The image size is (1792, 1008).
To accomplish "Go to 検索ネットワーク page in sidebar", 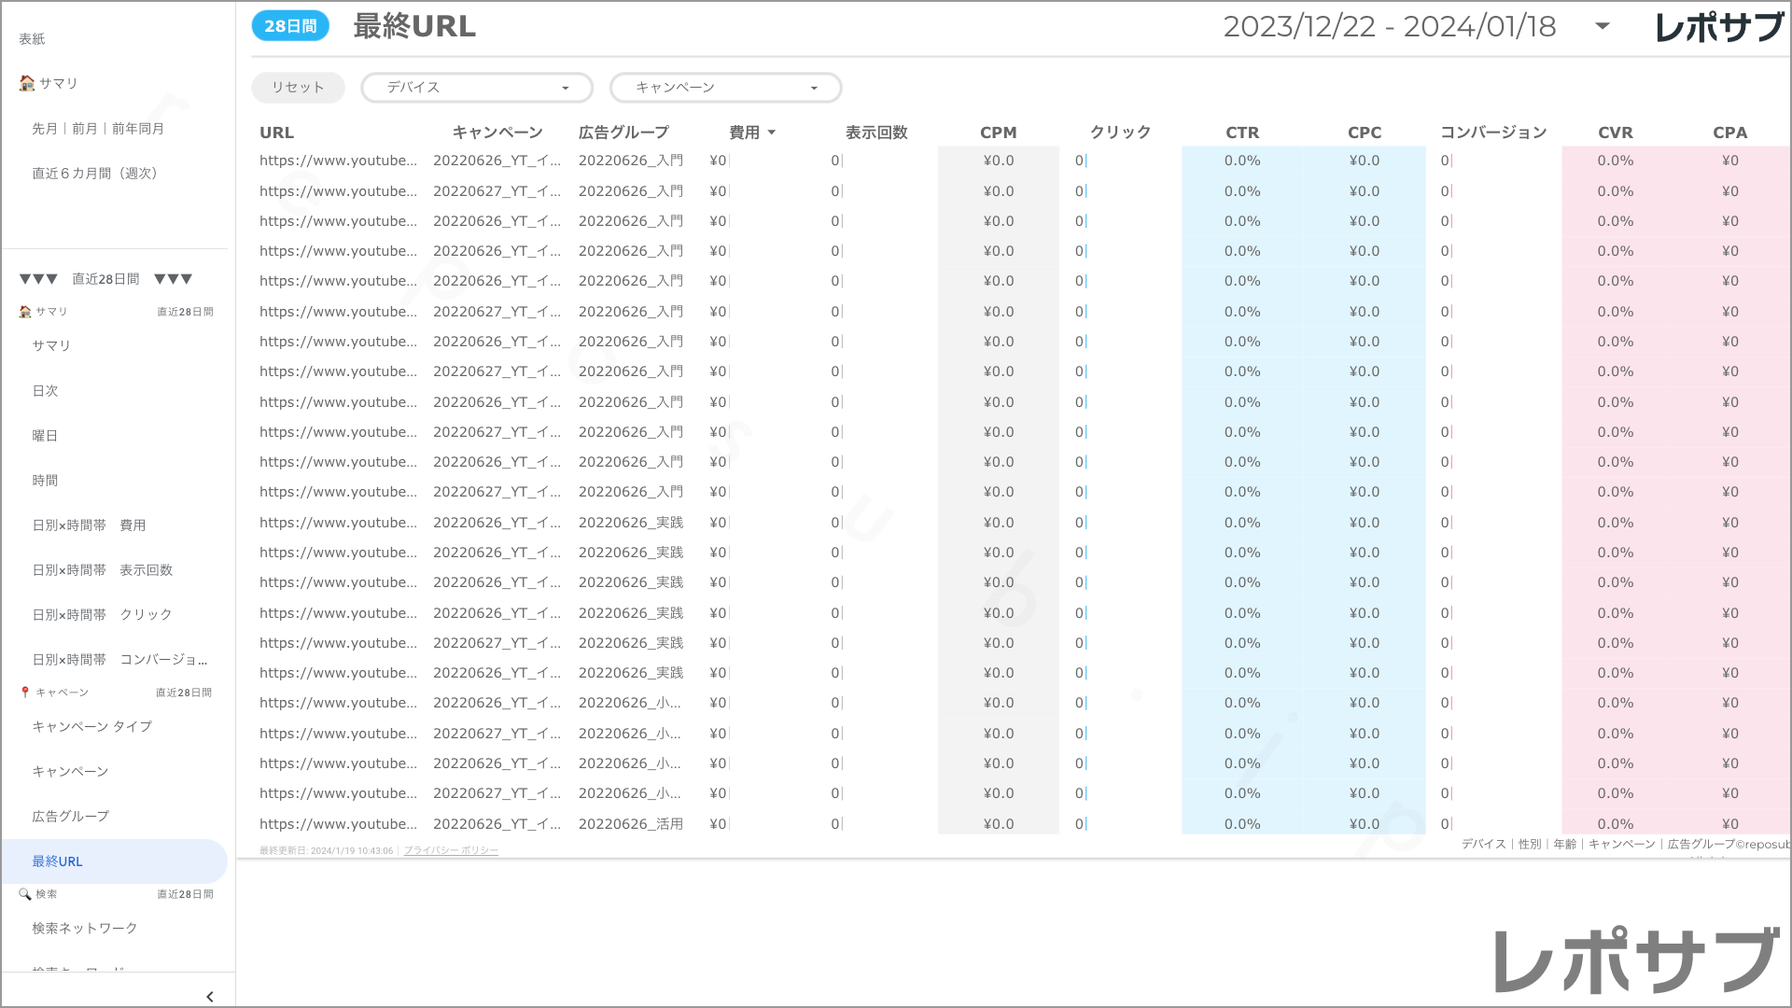I will point(85,929).
